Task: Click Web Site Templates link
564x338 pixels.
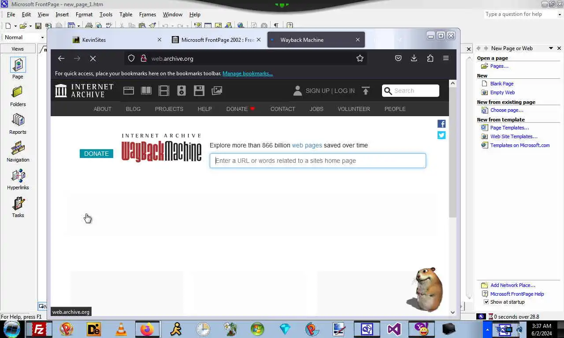Action: coord(514,136)
